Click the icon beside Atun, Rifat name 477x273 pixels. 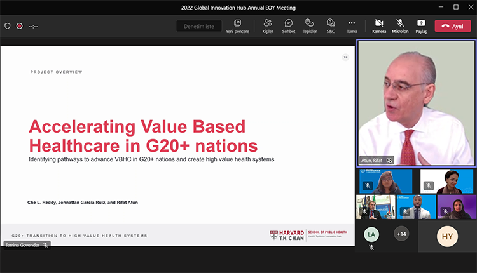point(389,160)
